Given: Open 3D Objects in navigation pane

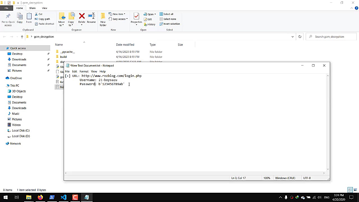Looking at the screenshot, I should click(19, 91).
